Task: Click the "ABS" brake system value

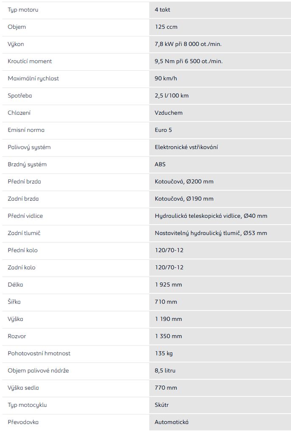Action: coord(160,164)
